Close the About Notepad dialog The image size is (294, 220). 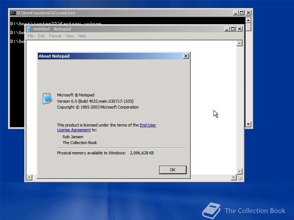coord(186,56)
